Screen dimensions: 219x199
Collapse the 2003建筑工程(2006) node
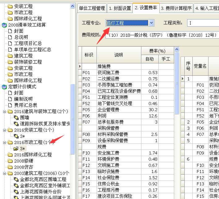point(4,173)
